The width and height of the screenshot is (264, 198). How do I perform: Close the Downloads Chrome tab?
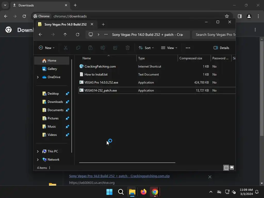click(x=66, y=5)
